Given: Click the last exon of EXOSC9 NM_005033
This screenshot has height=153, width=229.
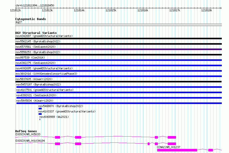Looking at the screenshot, I should pyautogui.click(x=172, y=137).
